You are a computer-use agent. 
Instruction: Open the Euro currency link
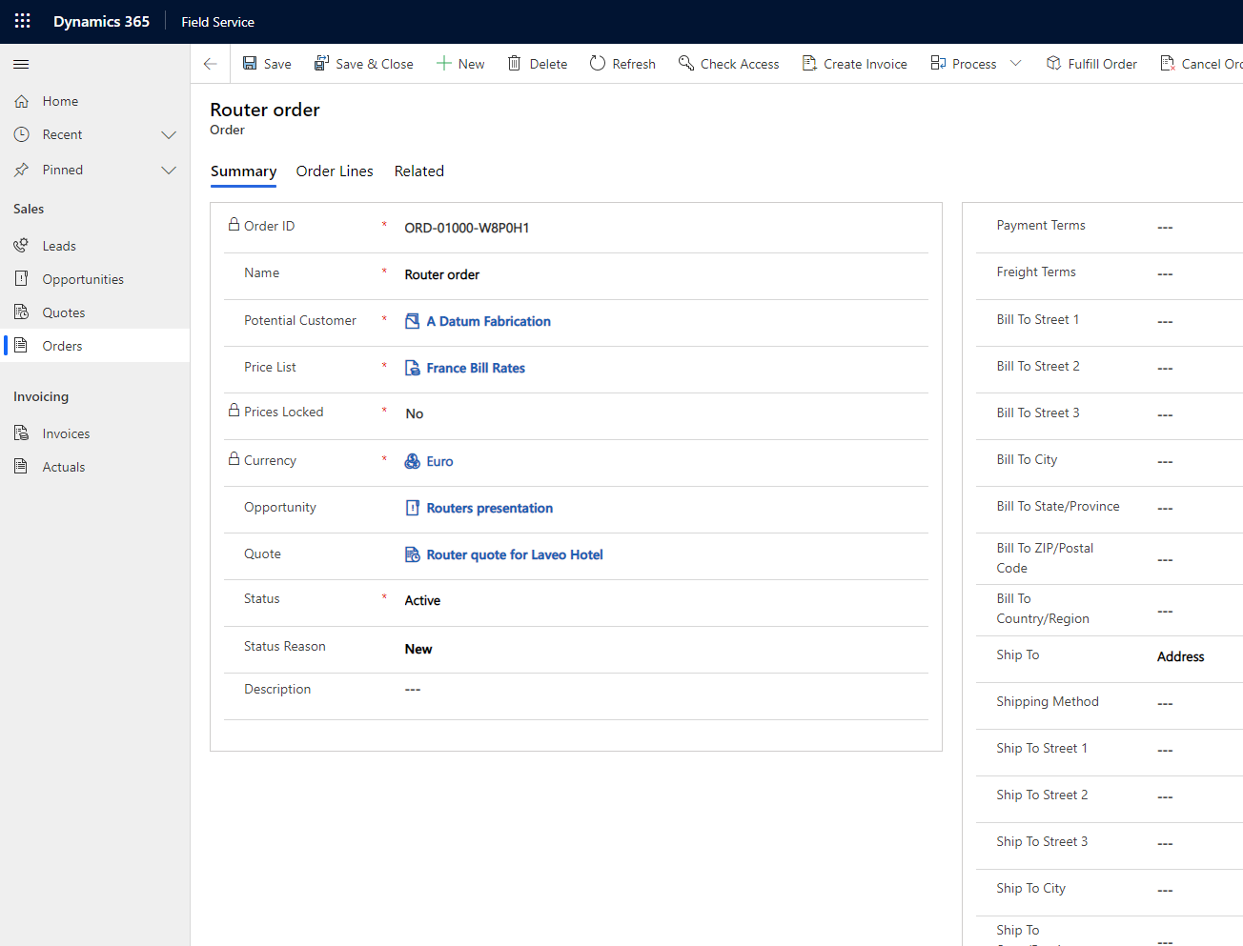tap(439, 461)
